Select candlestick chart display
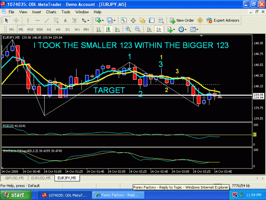 108,29
